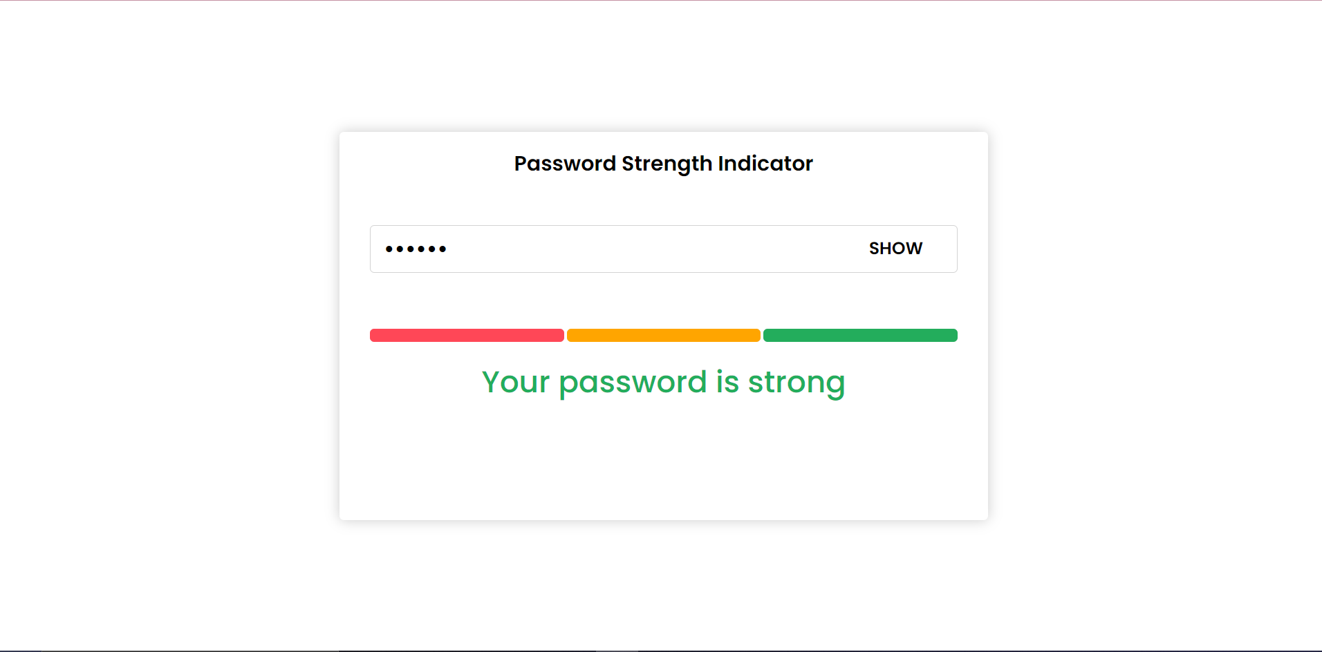Click the blank page background right of the card
Image resolution: width=1322 pixels, height=652 pixels.
click(x=1155, y=325)
